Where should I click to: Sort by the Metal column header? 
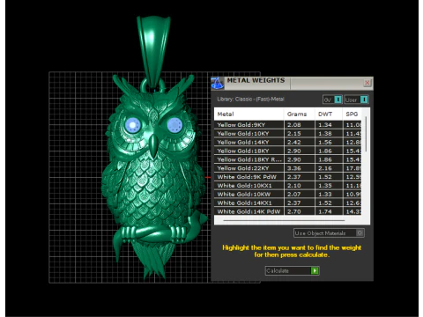click(249, 114)
